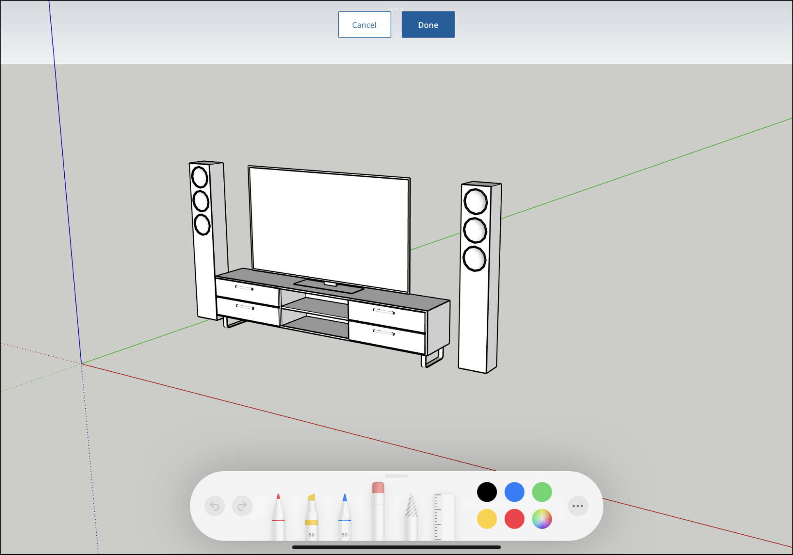Select the ruler tool
The image size is (793, 555).
point(444,516)
